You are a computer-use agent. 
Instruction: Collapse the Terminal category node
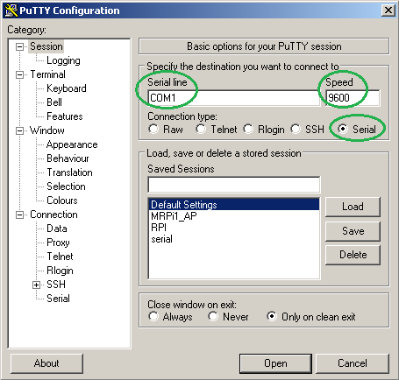[x=19, y=75]
